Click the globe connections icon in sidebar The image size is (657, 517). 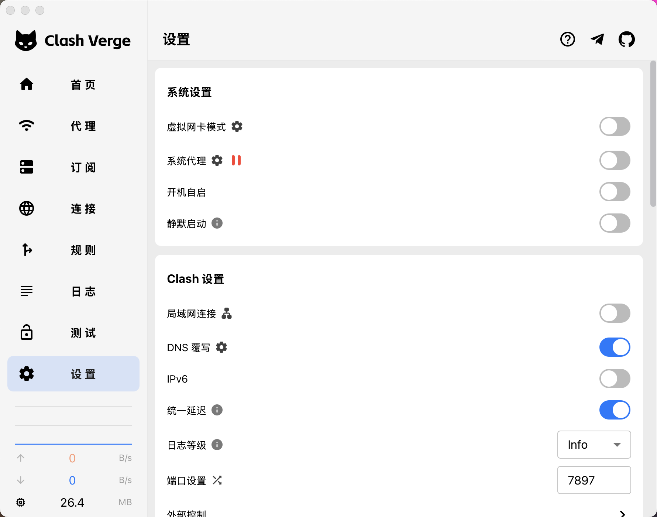(x=27, y=208)
